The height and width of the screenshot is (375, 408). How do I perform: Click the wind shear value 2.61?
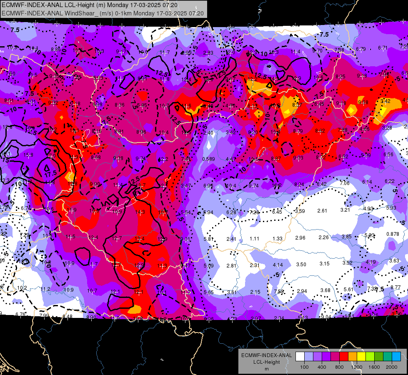coord(322,210)
